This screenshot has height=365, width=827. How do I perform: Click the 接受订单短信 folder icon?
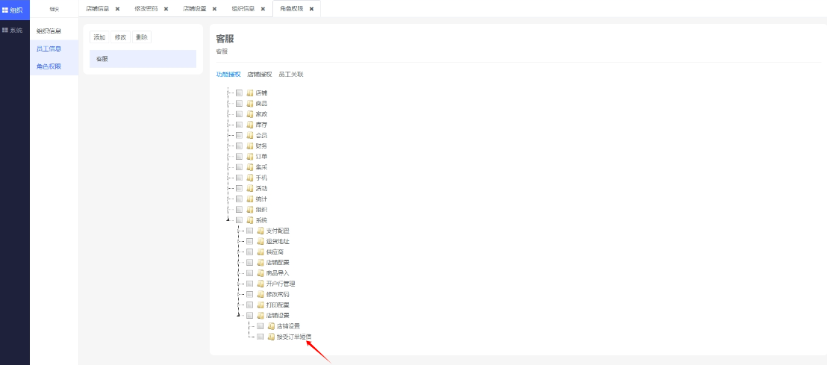[271, 337]
